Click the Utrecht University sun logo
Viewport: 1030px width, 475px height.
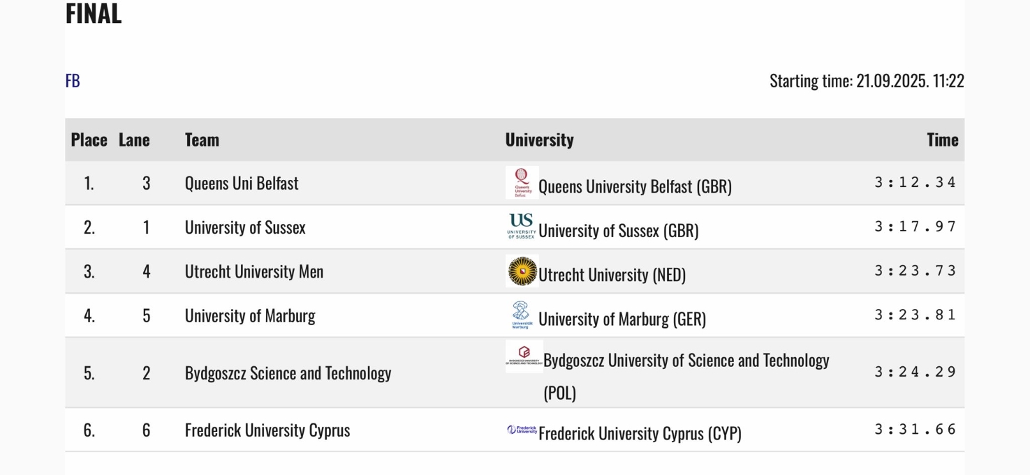[x=522, y=271]
